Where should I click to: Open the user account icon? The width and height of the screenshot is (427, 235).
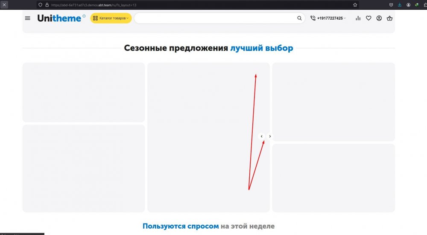pos(379,18)
